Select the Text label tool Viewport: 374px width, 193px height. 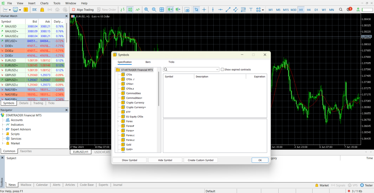click(x=251, y=10)
